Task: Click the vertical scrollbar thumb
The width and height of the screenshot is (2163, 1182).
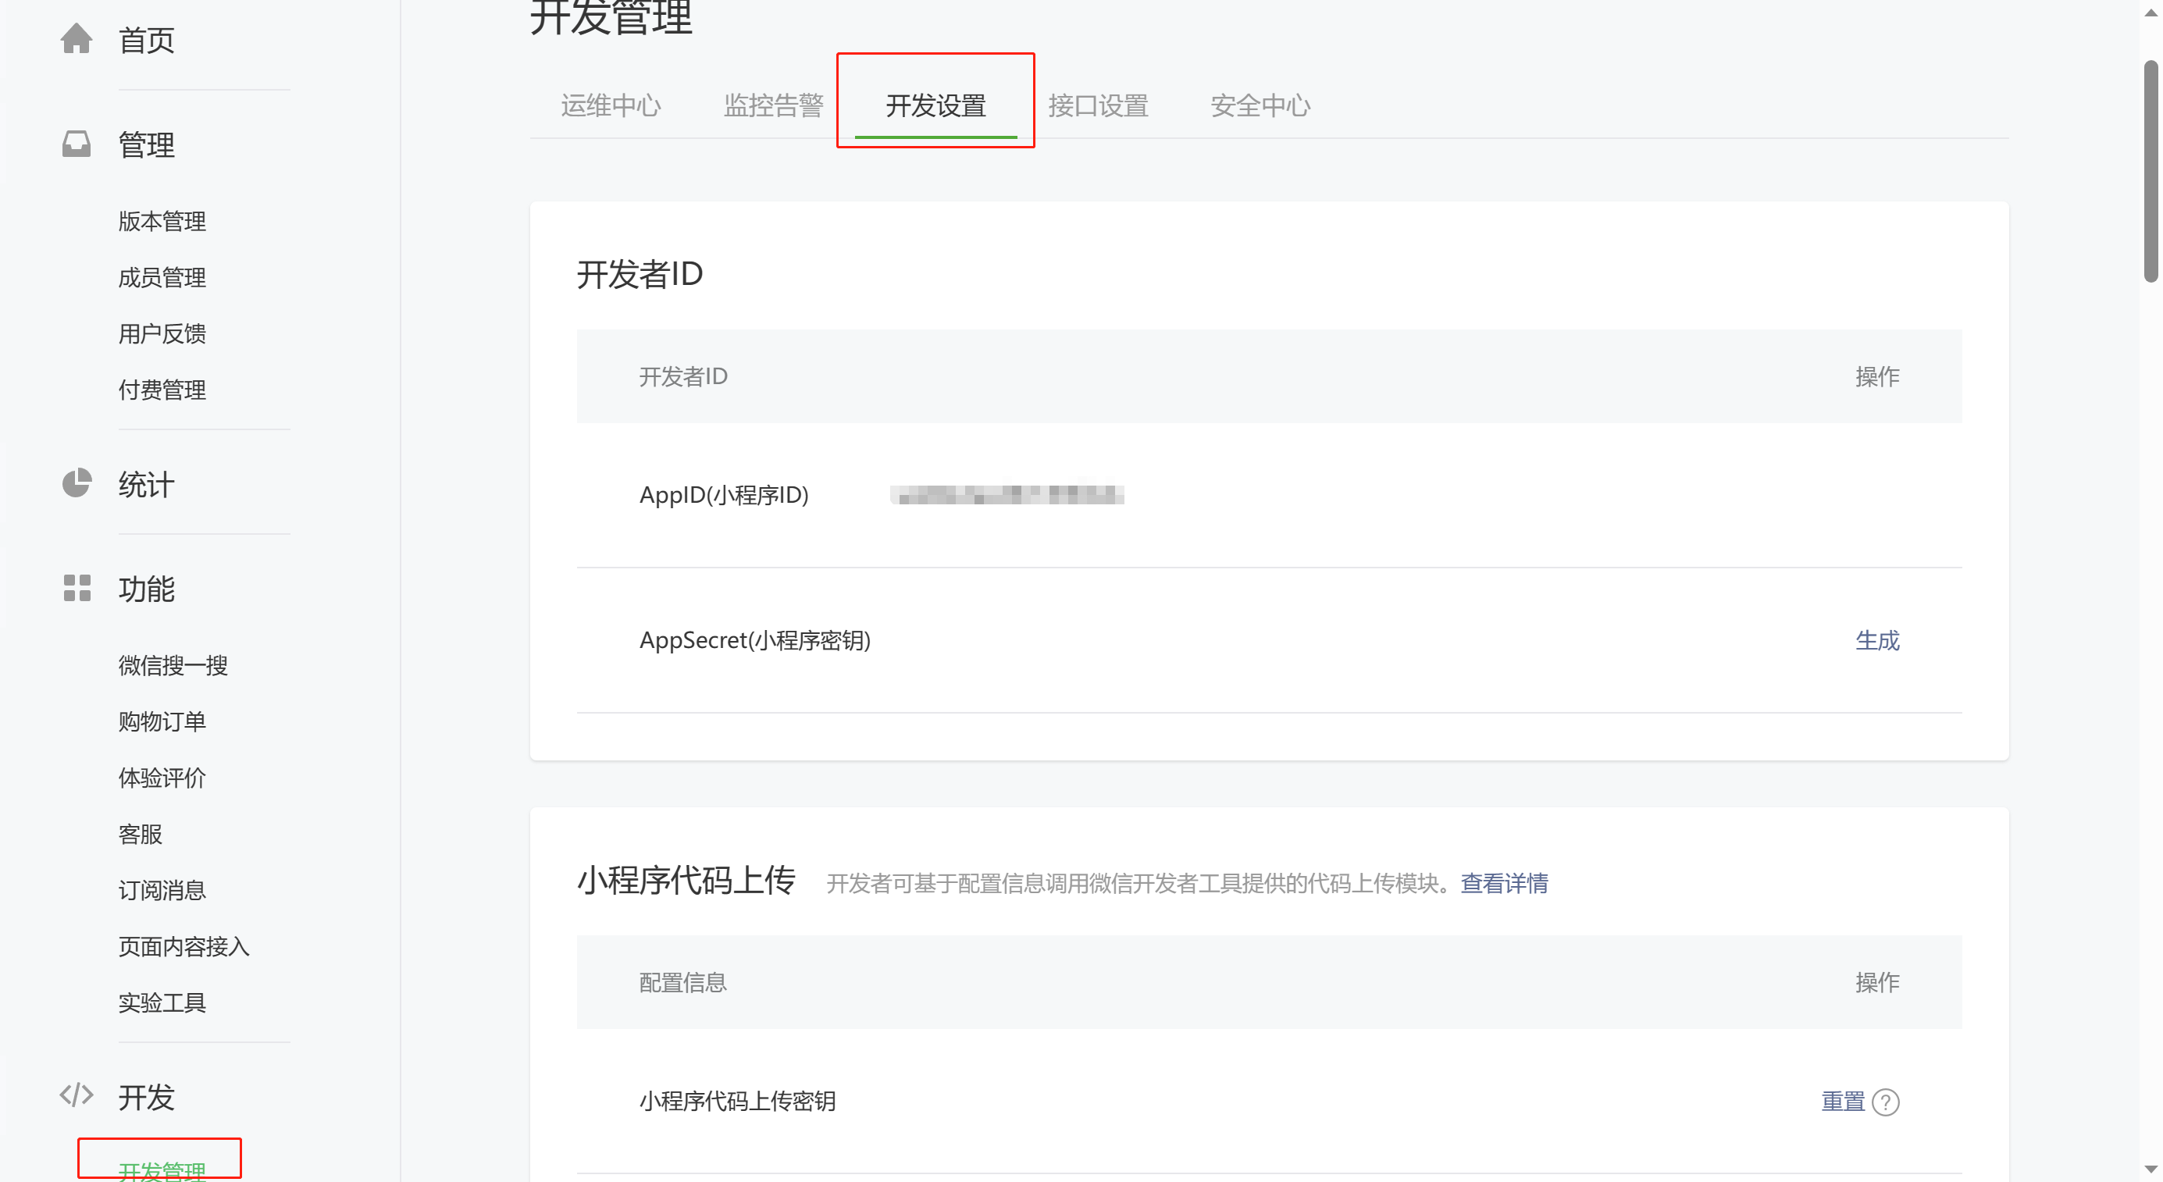Action: 2151,172
